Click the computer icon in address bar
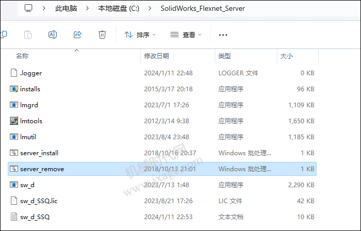The height and width of the screenshot is (231, 361). (28, 8)
